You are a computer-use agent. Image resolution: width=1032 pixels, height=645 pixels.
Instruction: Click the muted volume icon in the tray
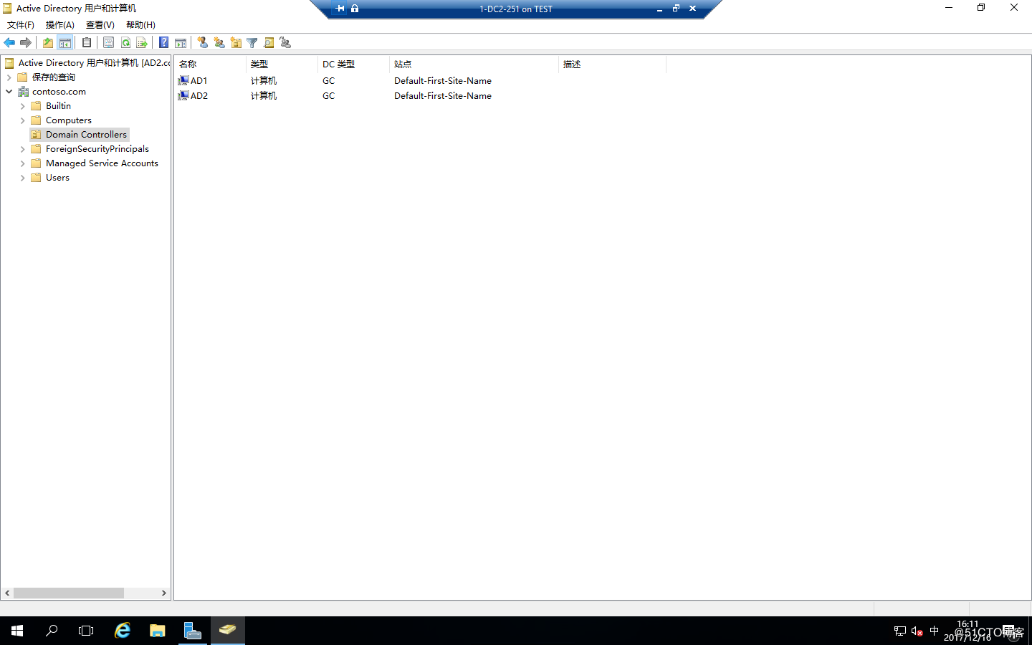click(917, 631)
